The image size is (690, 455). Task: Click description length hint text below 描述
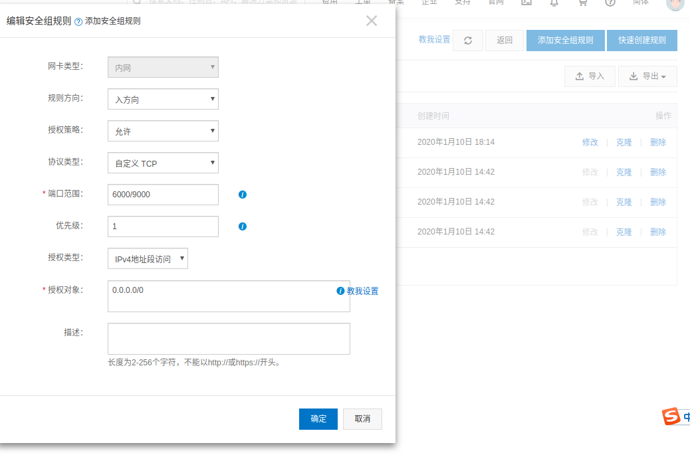coord(195,363)
